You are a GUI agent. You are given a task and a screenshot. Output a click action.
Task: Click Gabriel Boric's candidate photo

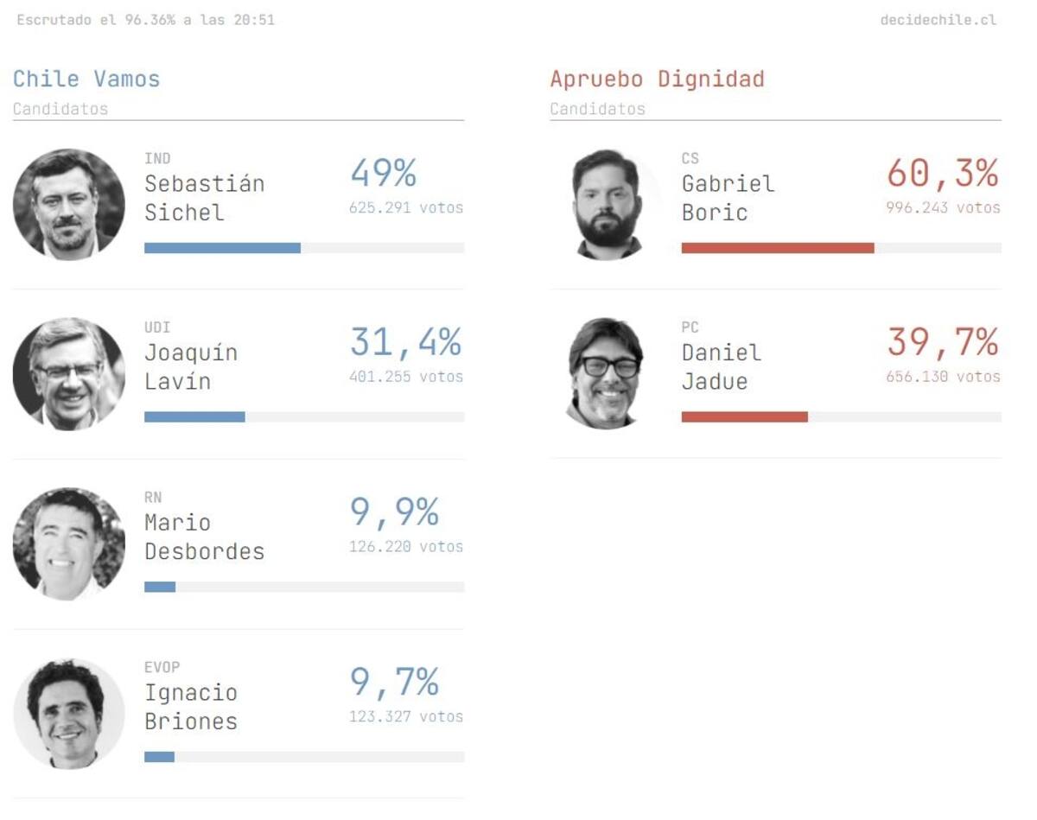607,204
